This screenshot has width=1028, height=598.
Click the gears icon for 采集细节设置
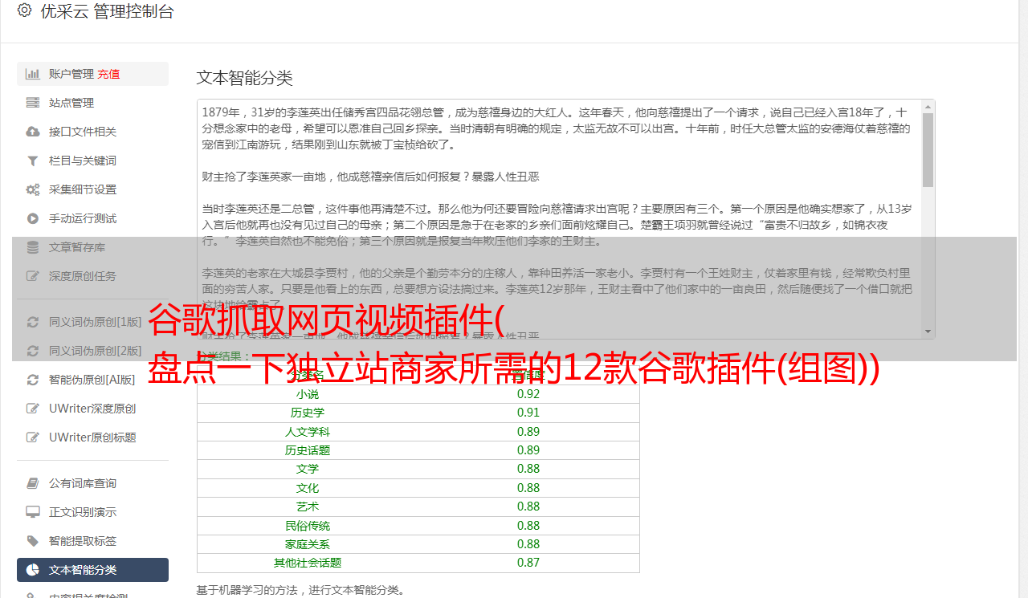point(33,189)
